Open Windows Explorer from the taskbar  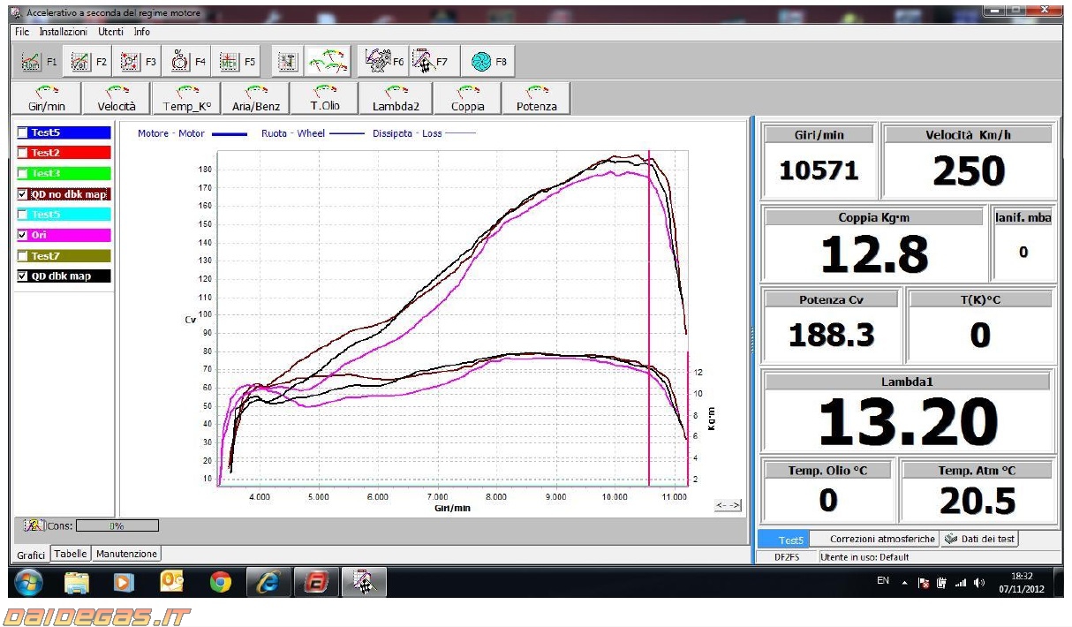pyautogui.click(x=77, y=582)
